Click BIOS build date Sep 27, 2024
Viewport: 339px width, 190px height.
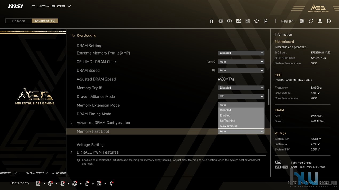click(x=318, y=58)
